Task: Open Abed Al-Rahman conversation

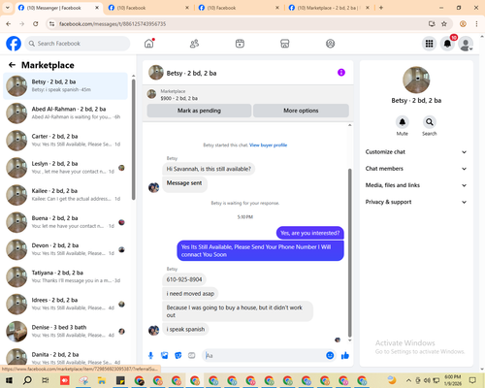Action: [x=66, y=113]
